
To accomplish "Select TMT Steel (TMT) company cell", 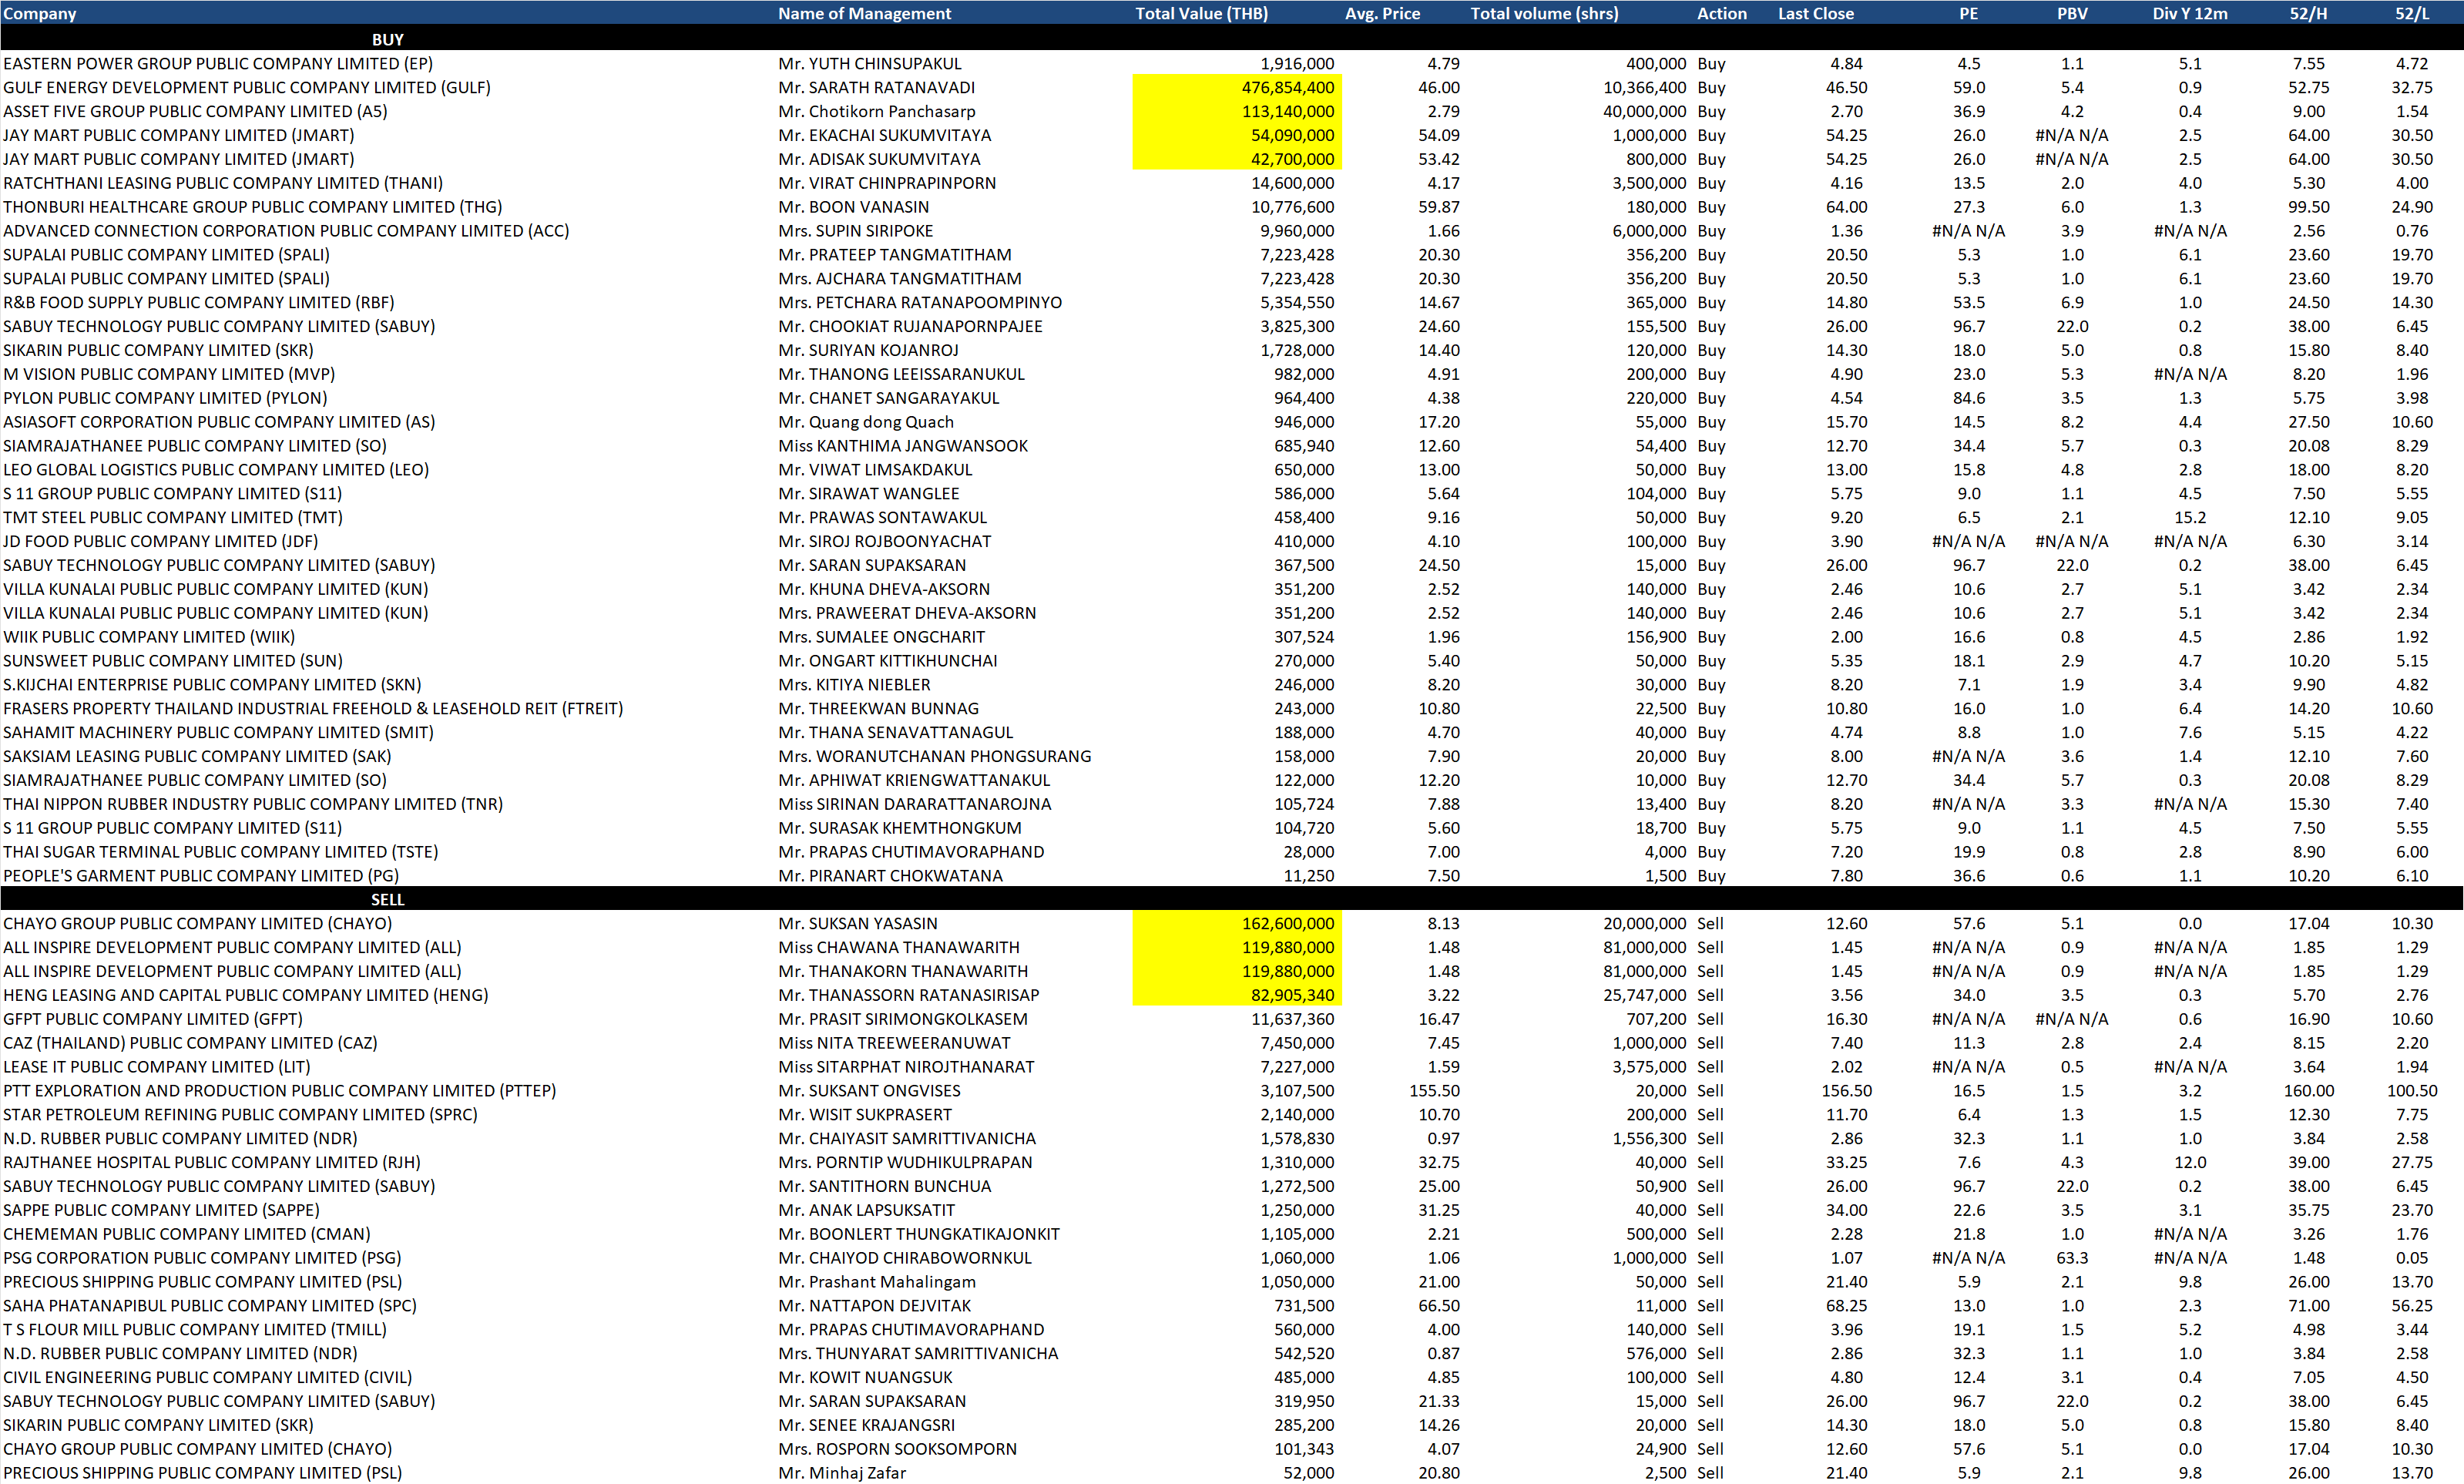I will (x=173, y=517).
